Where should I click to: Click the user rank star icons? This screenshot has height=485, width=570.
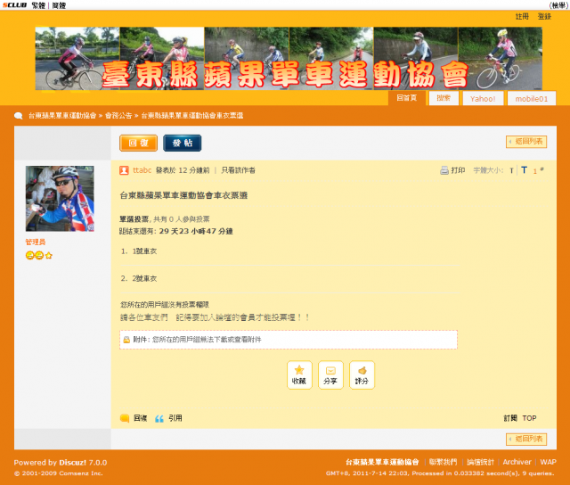coord(39,255)
